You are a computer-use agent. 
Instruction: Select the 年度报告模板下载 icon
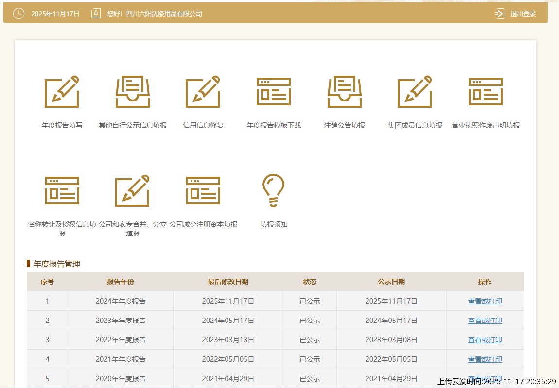point(274,92)
